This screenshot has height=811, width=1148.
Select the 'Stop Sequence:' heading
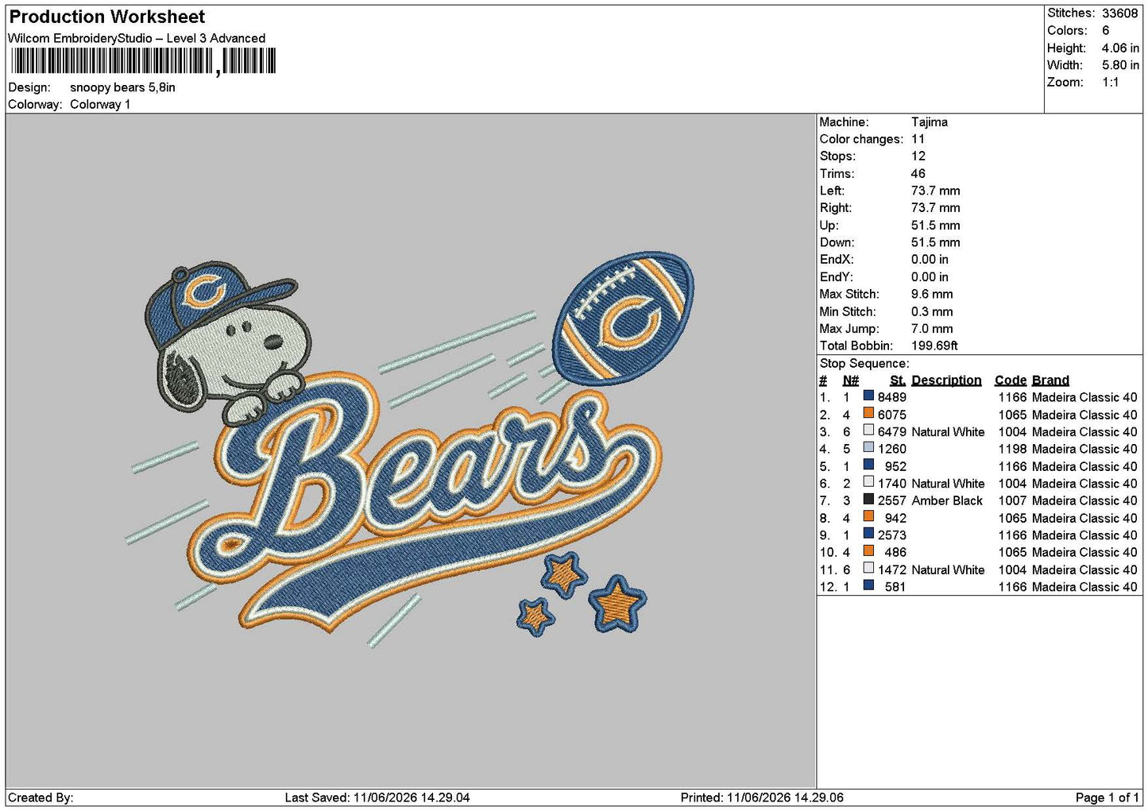[864, 364]
